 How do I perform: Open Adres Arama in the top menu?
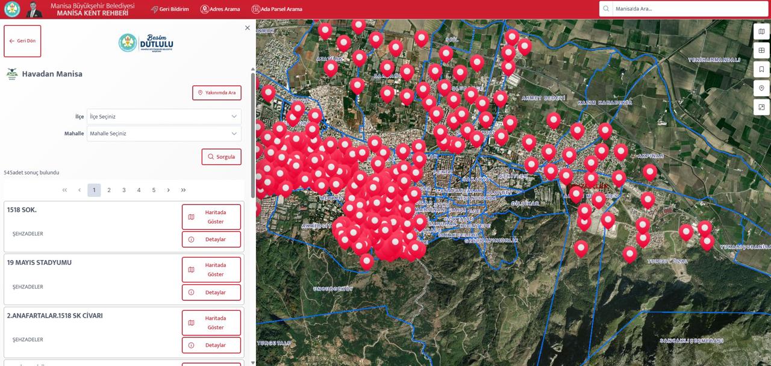click(x=220, y=9)
